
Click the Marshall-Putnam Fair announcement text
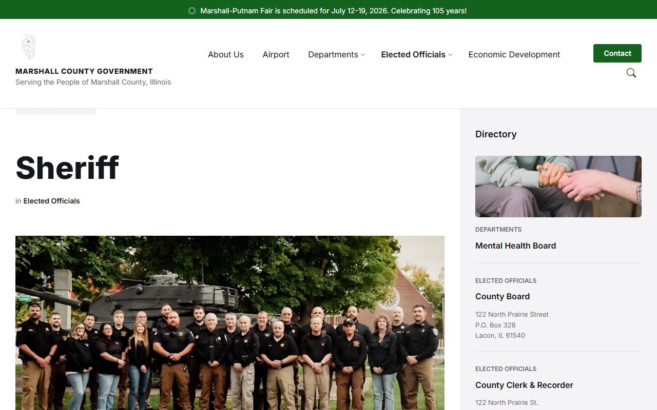334,11
